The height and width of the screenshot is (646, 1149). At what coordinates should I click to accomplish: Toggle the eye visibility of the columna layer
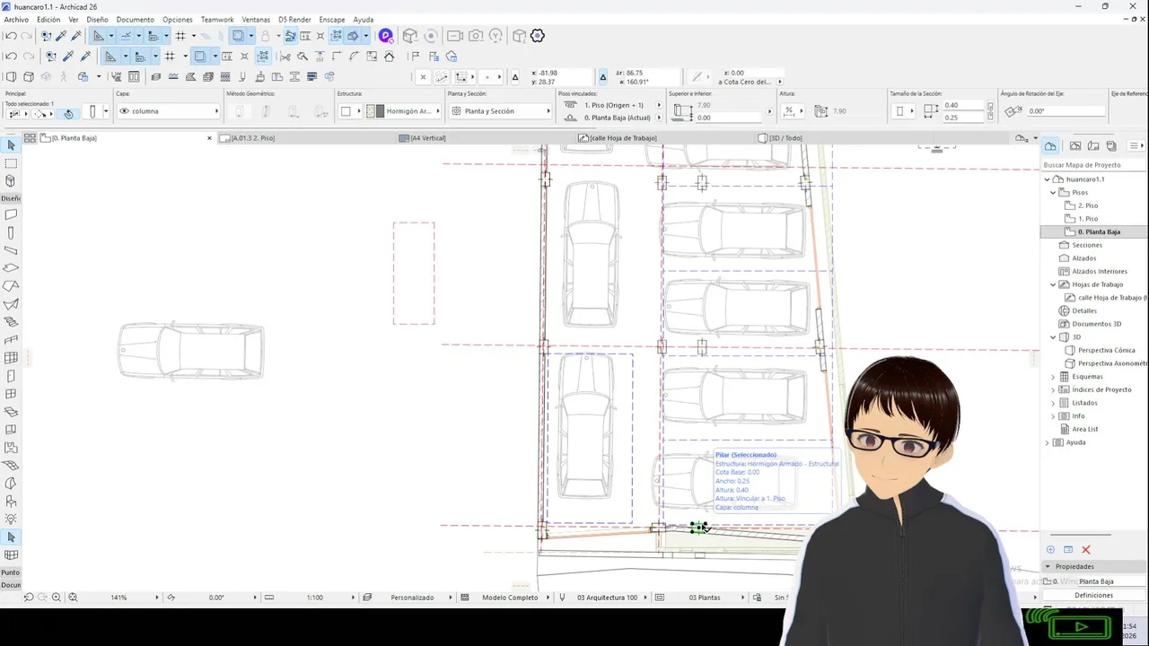click(x=124, y=111)
